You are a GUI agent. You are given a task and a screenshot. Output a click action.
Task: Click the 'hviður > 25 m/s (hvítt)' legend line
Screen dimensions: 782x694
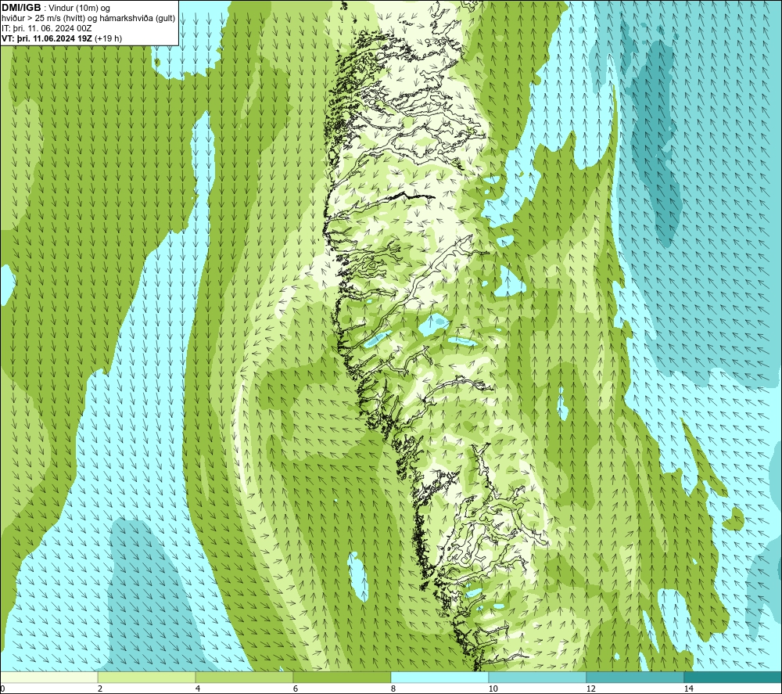(43, 19)
